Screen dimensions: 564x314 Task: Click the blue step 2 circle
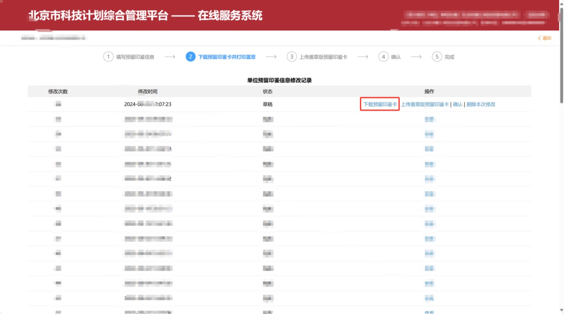pyautogui.click(x=191, y=57)
